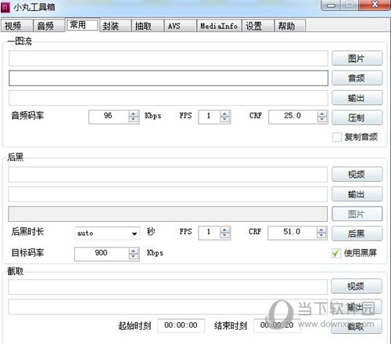This screenshot has width=391, height=344.
Task: Click the 结束时刻 time field
Action: 277,325
